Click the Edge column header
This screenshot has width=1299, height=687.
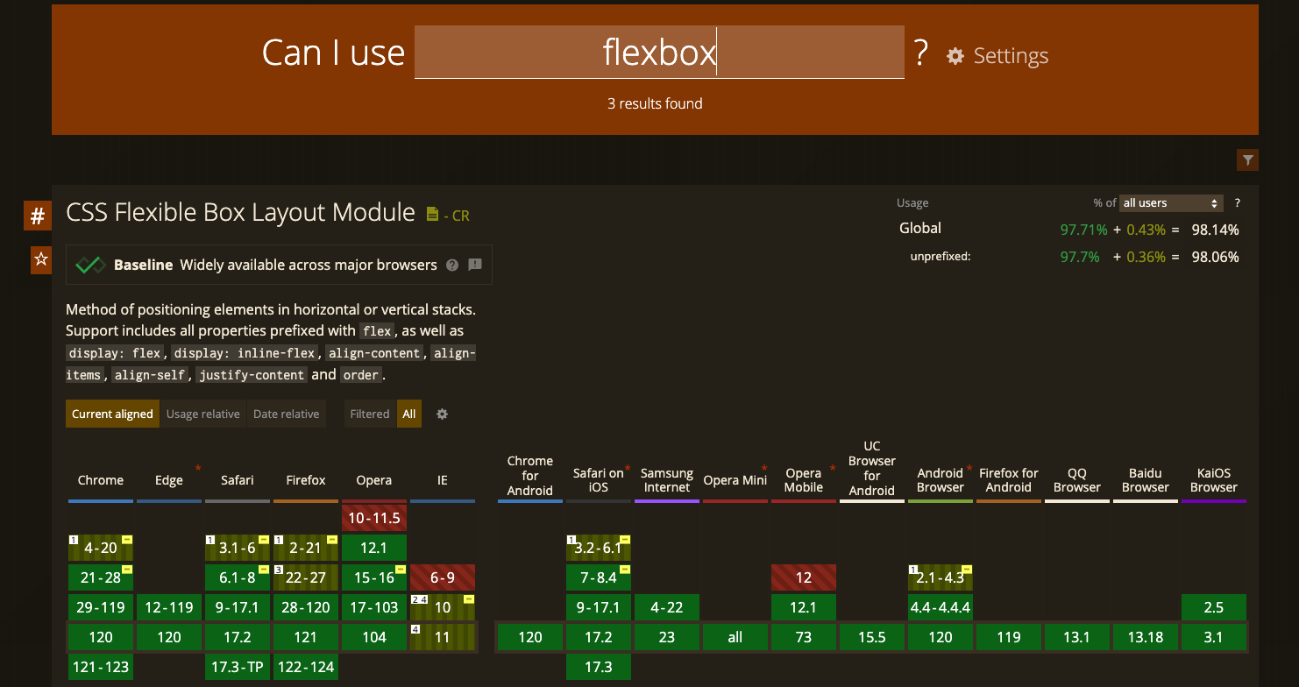[169, 480]
